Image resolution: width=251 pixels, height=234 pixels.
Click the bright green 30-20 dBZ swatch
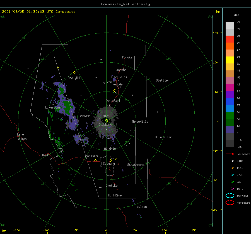tap(230, 116)
